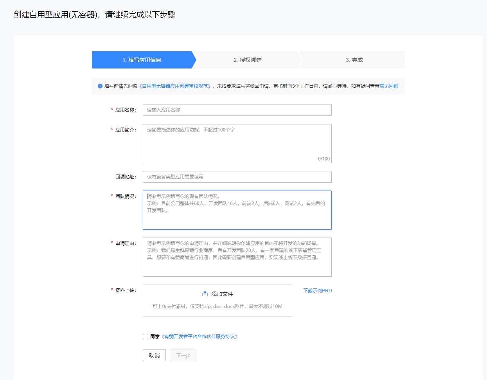The height and width of the screenshot is (380, 487).
Task: Click the 团队情况 text area
Action: [237, 210]
